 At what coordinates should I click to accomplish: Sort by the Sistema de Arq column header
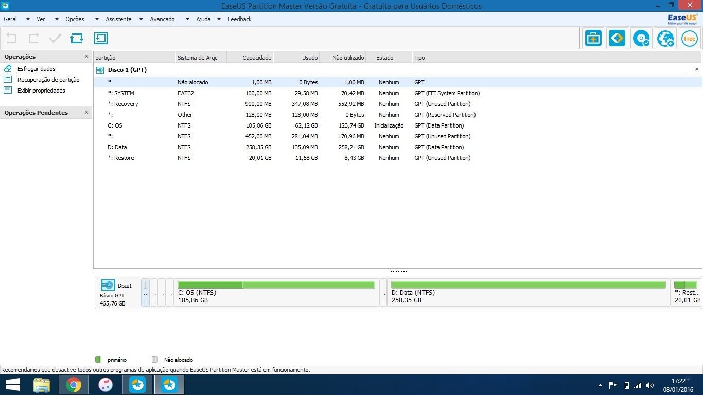coord(201,58)
